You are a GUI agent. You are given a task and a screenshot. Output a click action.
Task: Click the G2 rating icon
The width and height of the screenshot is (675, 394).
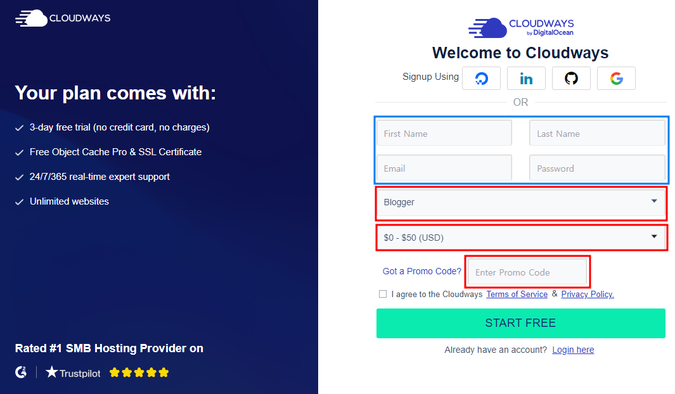[x=22, y=372]
